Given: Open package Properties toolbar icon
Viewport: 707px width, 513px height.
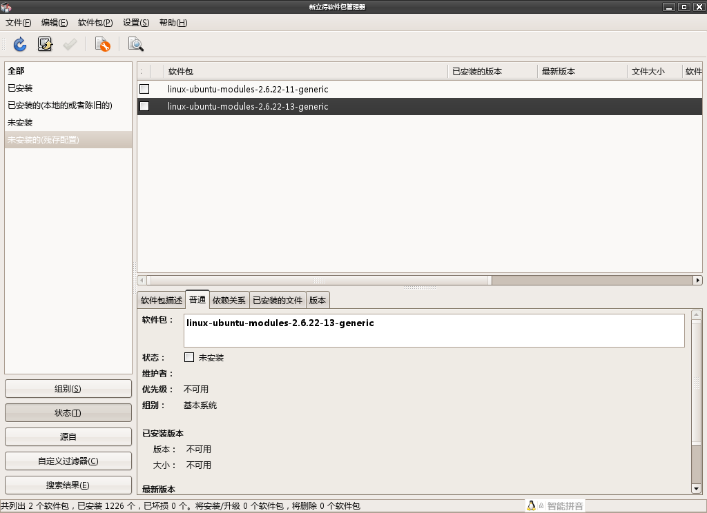Looking at the screenshot, I should pyautogui.click(x=103, y=44).
